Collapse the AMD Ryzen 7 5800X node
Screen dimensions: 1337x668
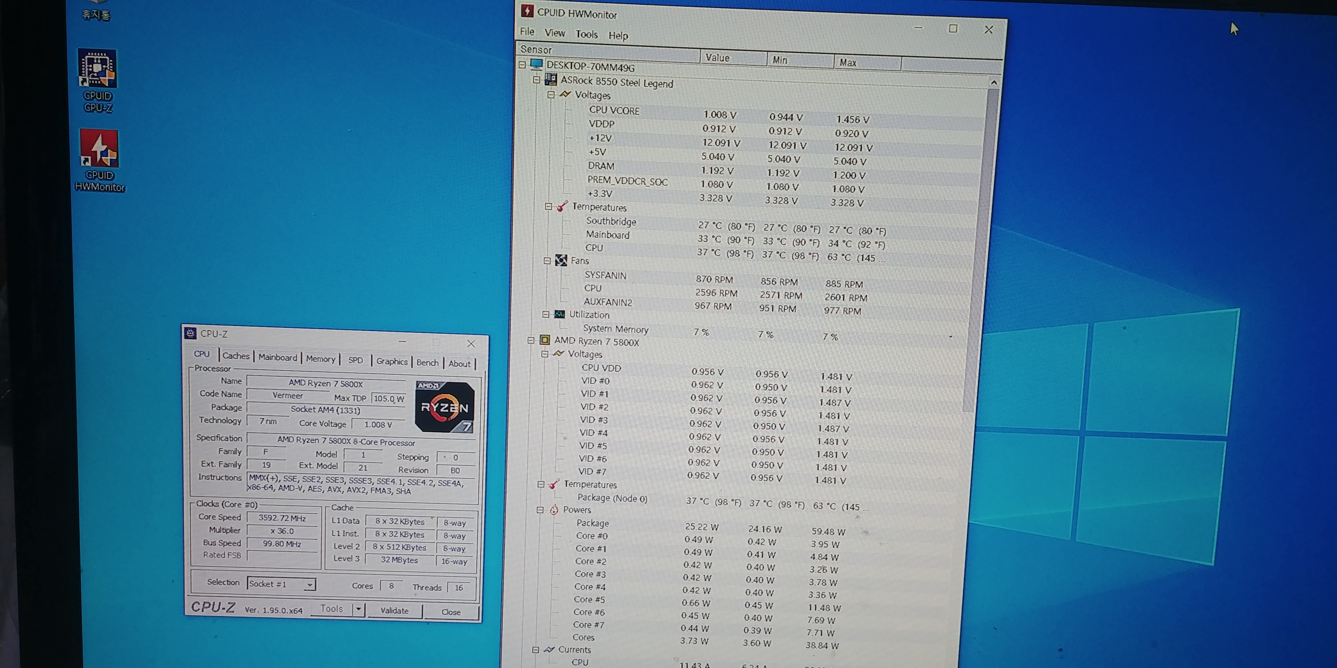click(530, 340)
